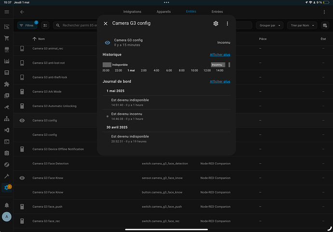Screen dimensions: 333x232
Task: Open the page overflow three-dot menu
Action: tap(324, 12)
